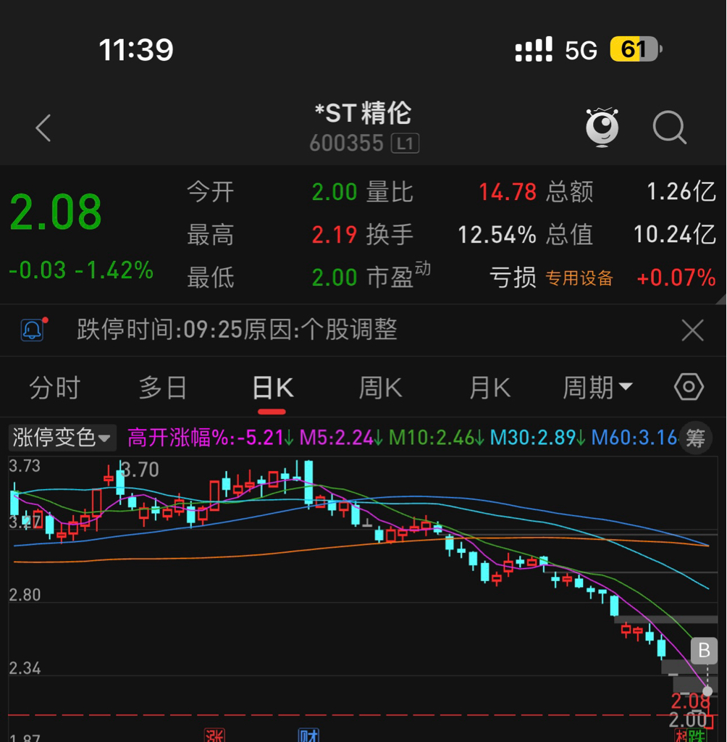The width and height of the screenshot is (727, 742).
Task: Open chart settings hexagon icon
Action: click(x=689, y=387)
